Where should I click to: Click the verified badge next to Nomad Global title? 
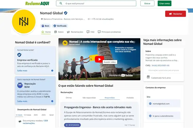point(66,13)
